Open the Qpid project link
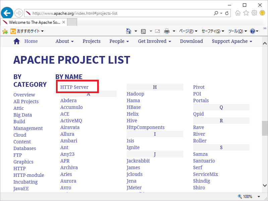The height and width of the screenshot is (201, 268). coord(198,114)
